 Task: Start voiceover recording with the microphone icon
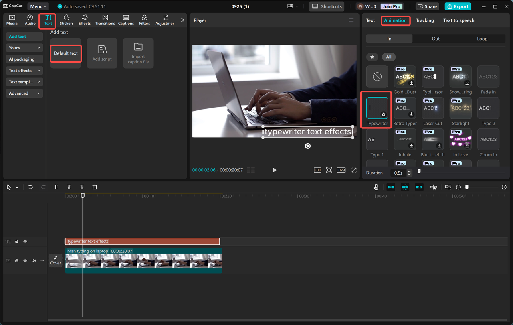tap(376, 187)
